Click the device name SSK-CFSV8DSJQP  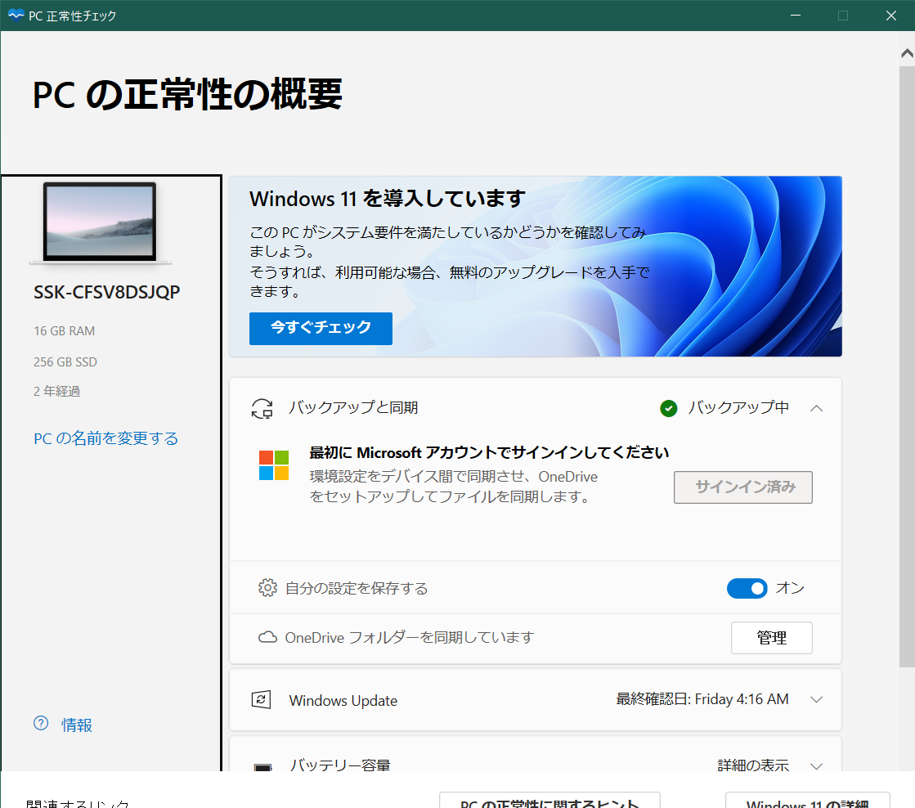coord(107,292)
